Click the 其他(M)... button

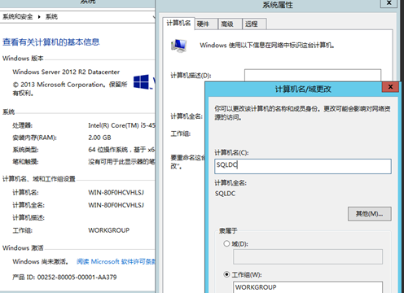click(370, 214)
